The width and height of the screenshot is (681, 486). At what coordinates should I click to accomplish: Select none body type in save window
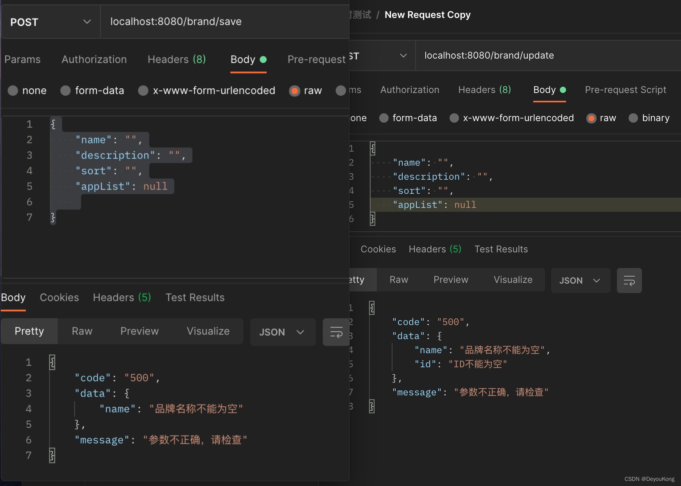[27, 91]
